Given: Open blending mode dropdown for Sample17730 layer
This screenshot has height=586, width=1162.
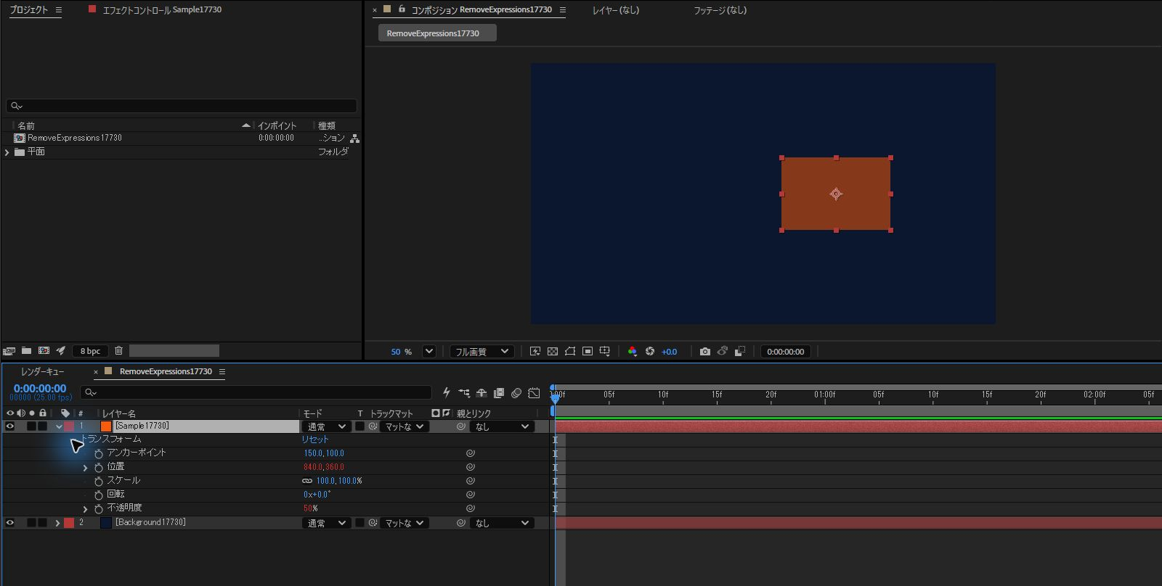Looking at the screenshot, I should tap(326, 426).
